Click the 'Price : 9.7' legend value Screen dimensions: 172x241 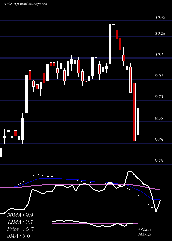click(20, 229)
